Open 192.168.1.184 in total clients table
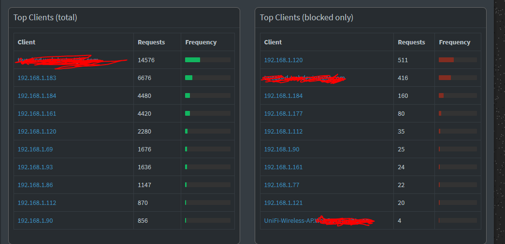The width and height of the screenshot is (505, 244). (37, 95)
